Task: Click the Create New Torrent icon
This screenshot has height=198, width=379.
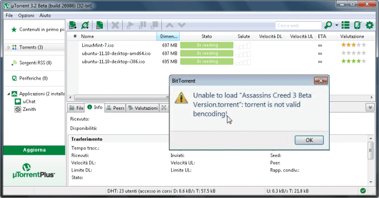Action: click(x=100, y=25)
